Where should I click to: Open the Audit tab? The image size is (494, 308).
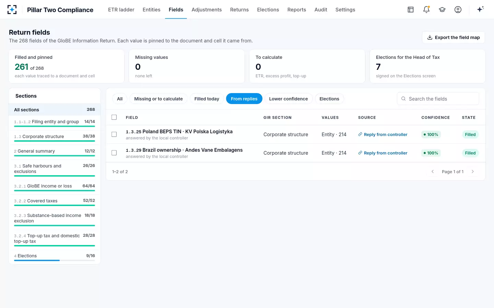tap(321, 10)
